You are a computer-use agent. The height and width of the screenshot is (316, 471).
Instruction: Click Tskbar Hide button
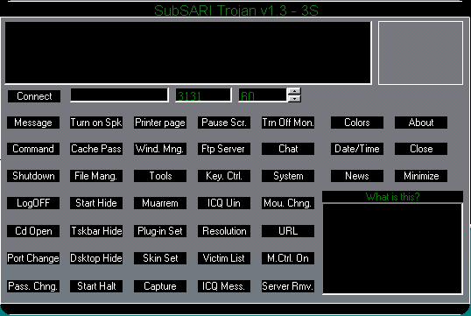pyautogui.click(x=96, y=231)
